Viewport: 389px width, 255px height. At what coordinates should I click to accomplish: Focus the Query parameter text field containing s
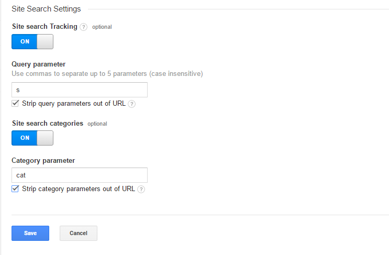80,90
